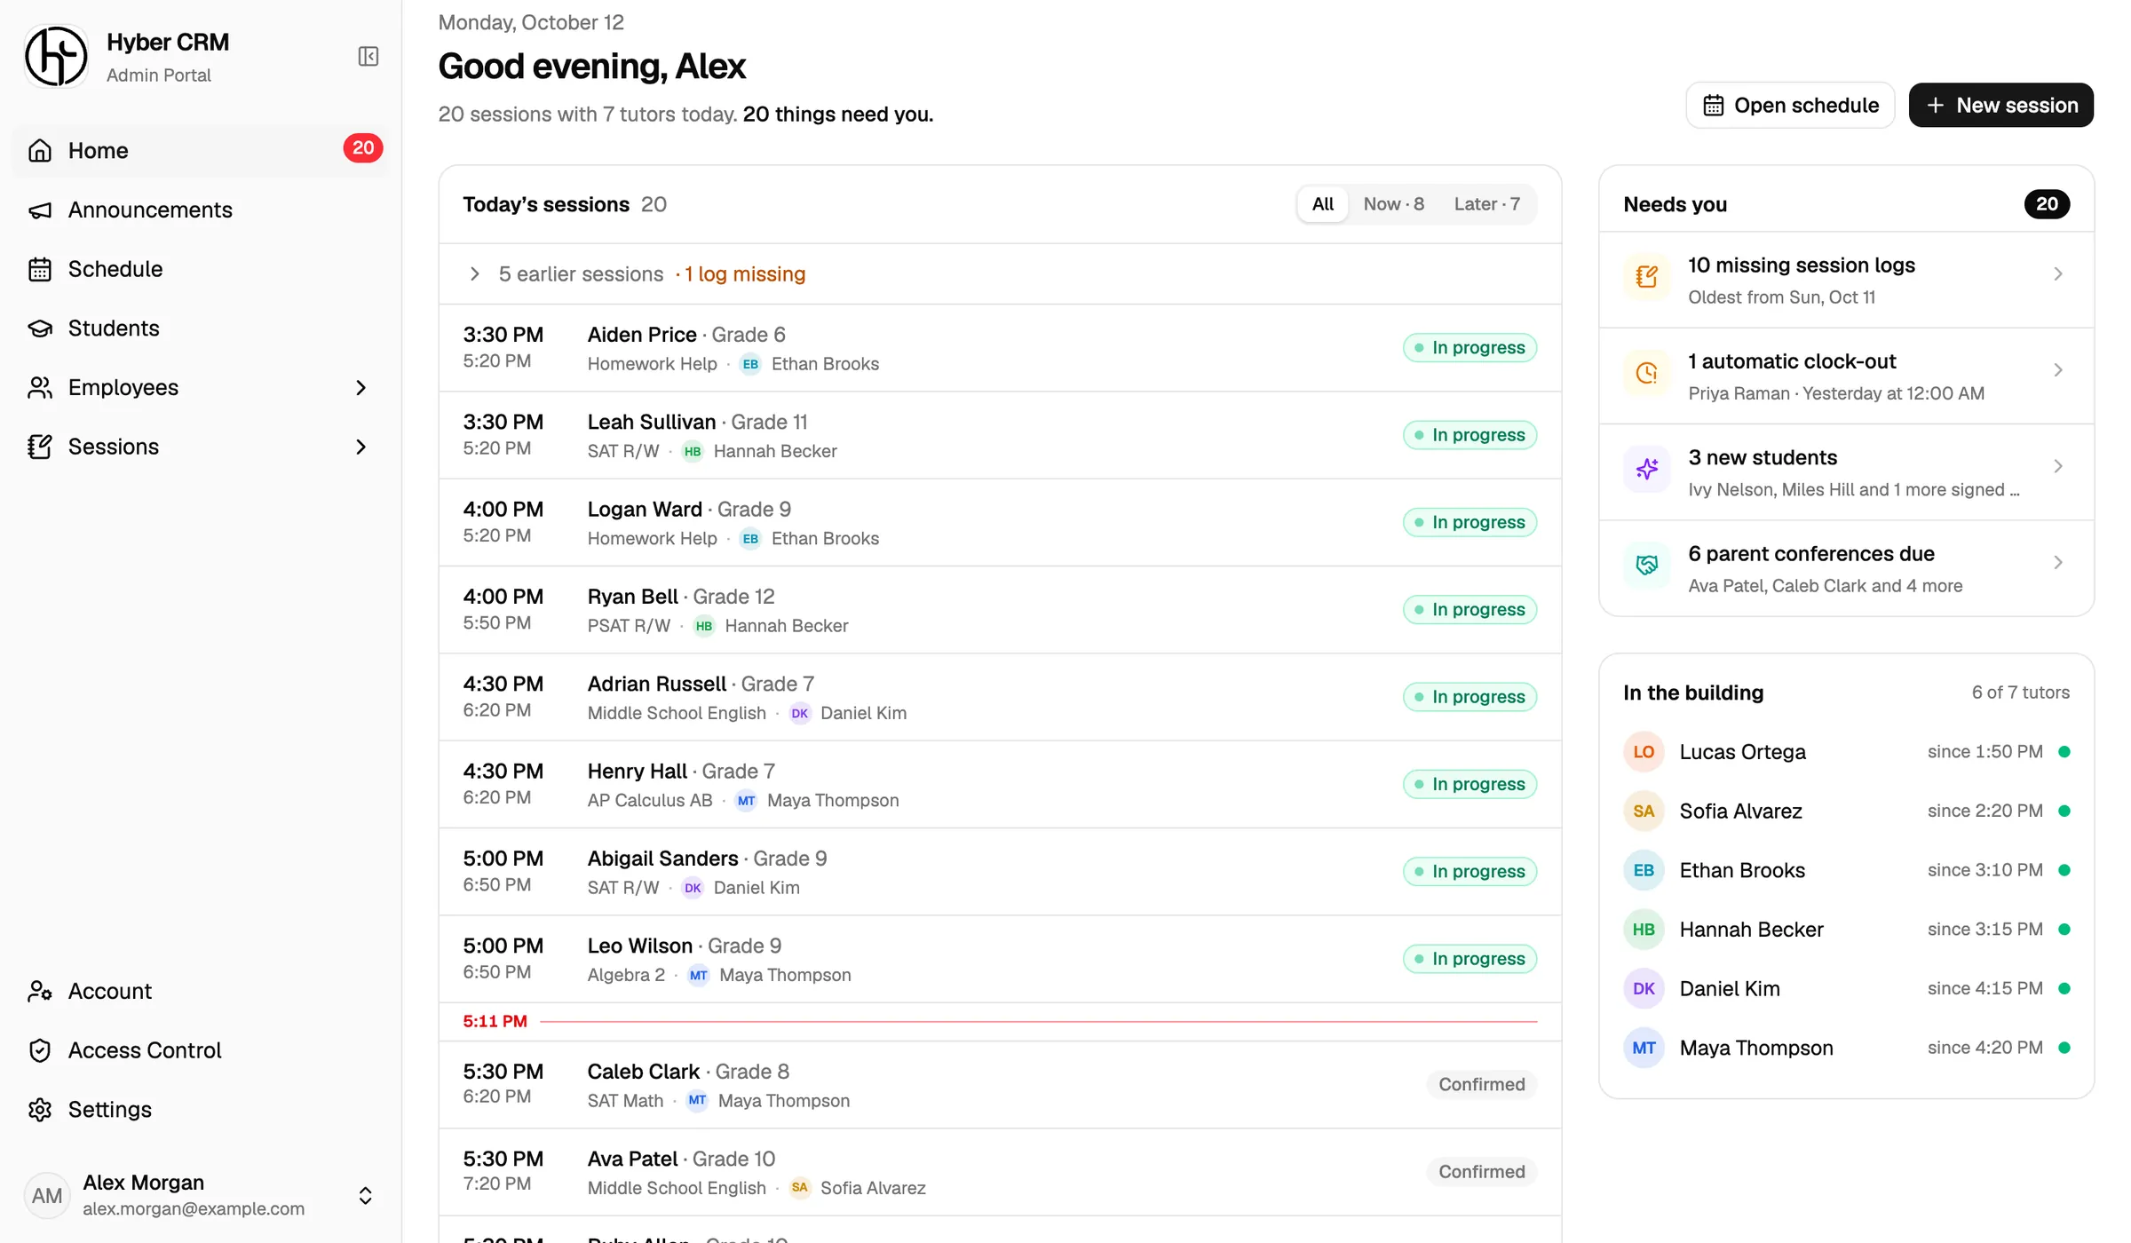Click the missing session logs orange icon
The height and width of the screenshot is (1243, 2131).
[x=1647, y=277]
